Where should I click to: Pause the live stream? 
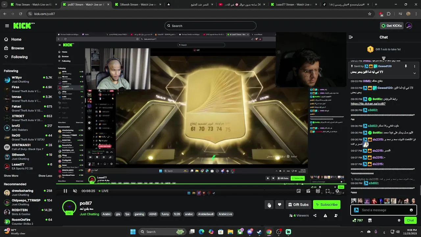pos(65,191)
